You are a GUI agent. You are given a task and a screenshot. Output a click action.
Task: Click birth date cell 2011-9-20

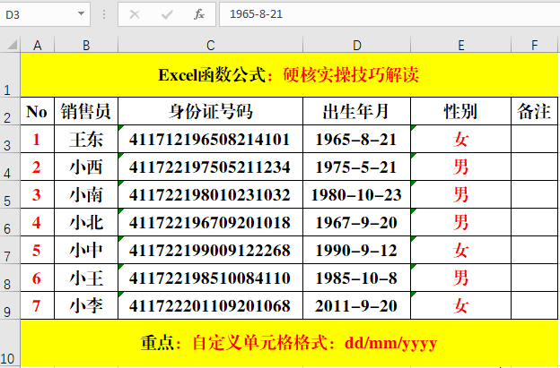[x=357, y=305]
